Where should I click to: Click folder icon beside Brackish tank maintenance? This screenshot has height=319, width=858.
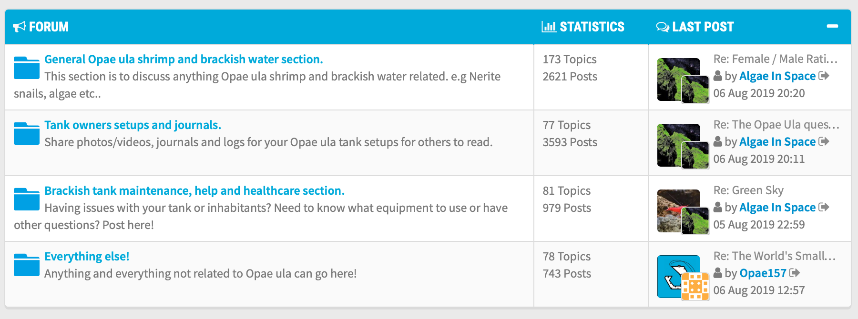click(26, 199)
